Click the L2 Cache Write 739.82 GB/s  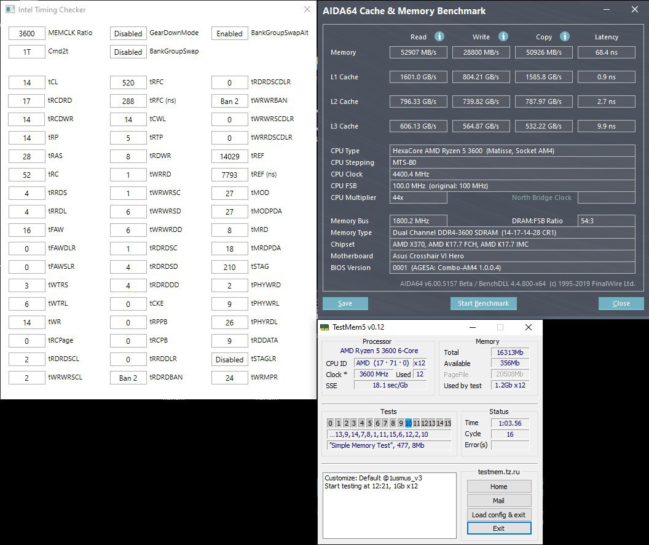pos(481,101)
